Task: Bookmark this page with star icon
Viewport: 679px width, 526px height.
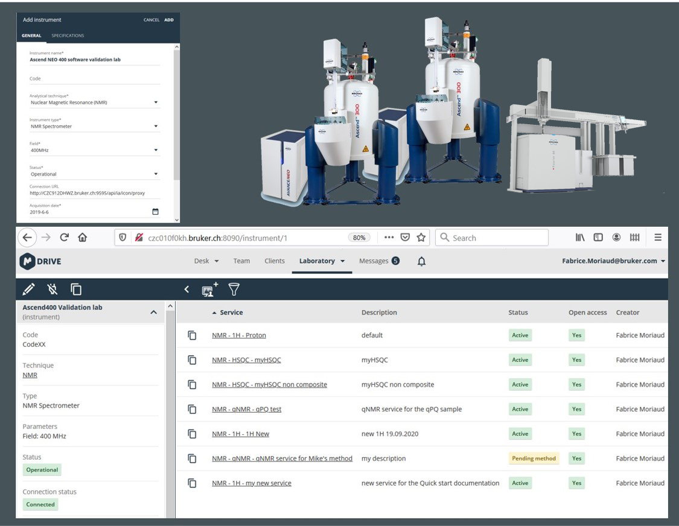Action: tap(421, 237)
